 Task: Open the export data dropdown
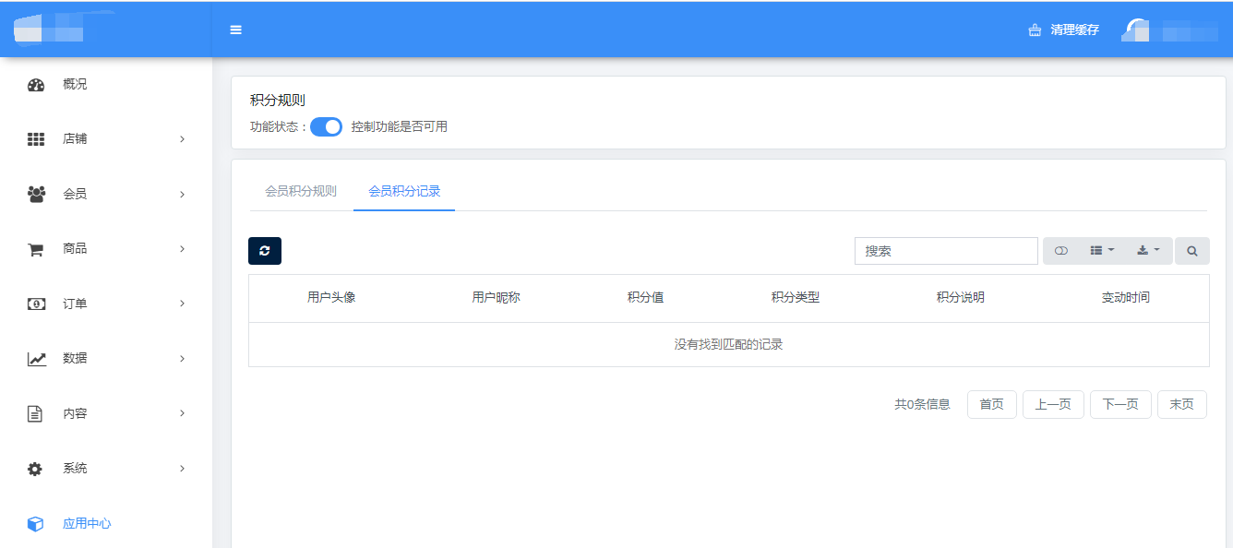(1148, 251)
